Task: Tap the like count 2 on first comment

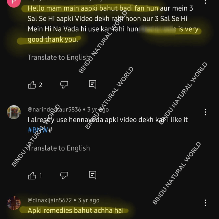Action: (x=40, y=85)
